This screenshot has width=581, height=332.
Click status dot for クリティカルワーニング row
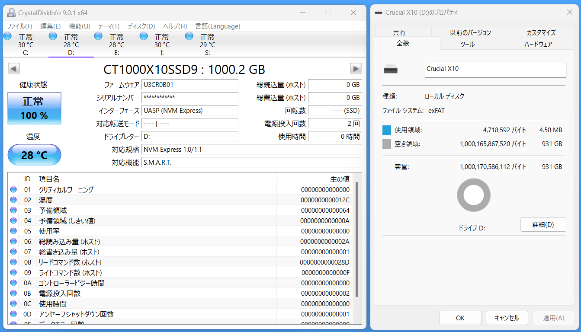pyautogui.click(x=13, y=189)
